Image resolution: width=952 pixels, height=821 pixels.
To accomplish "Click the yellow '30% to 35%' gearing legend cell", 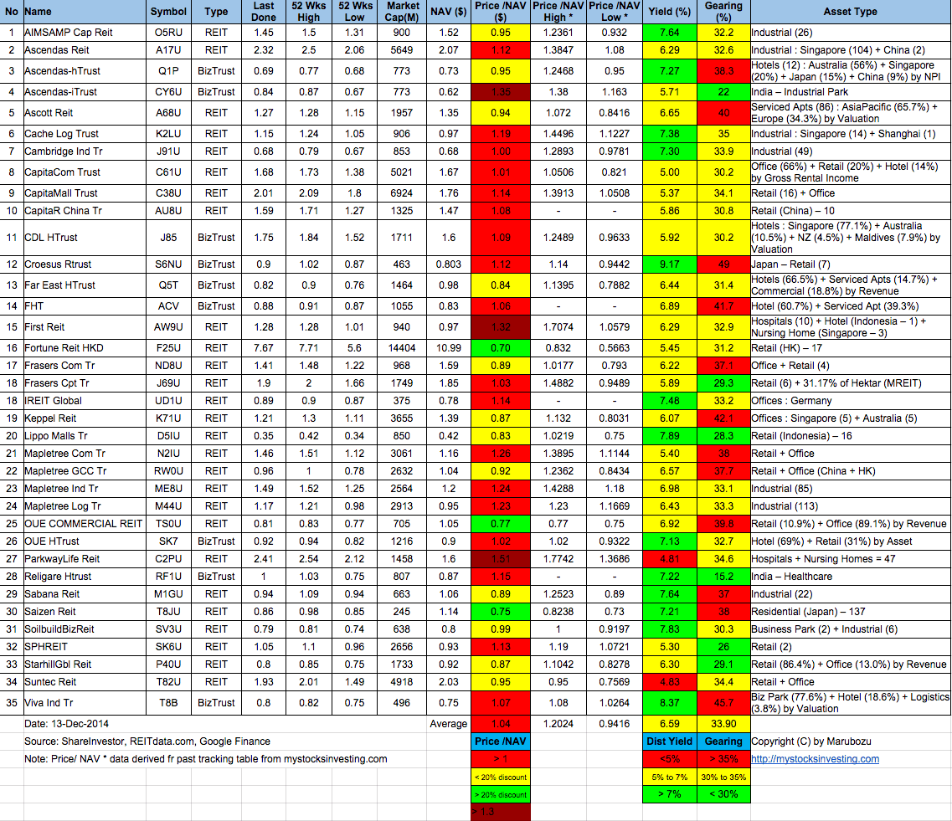I will point(723,777).
